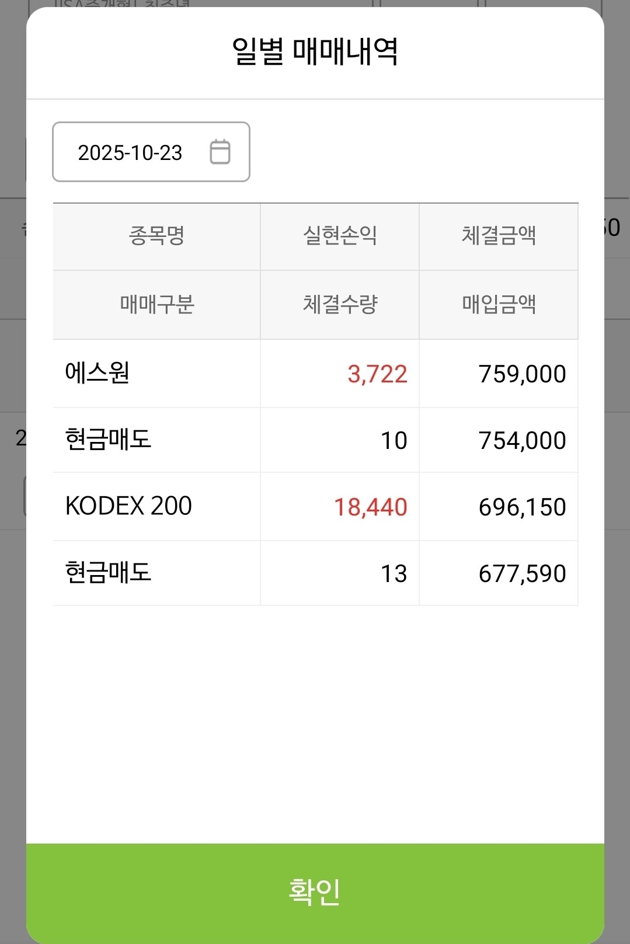The width and height of the screenshot is (630, 944).
Task: Click the 754,000 purchase amount cell
Action: [522, 441]
